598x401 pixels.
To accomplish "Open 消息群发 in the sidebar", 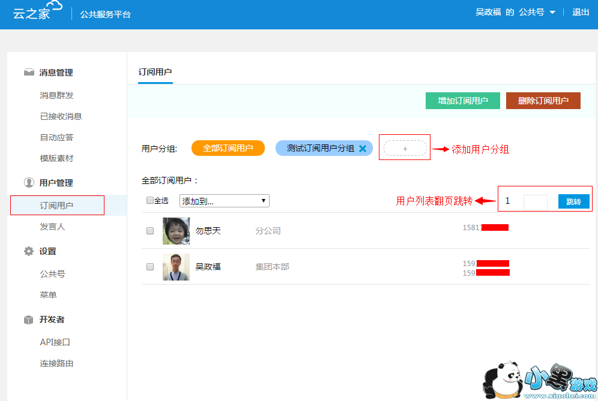I will click(x=56, y=95).
